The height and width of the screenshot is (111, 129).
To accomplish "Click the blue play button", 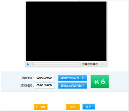I will (x=28, y=64).
